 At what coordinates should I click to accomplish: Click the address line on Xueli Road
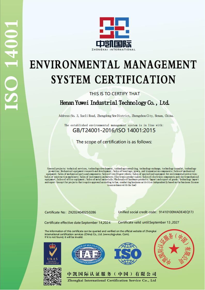coord(116,116)
